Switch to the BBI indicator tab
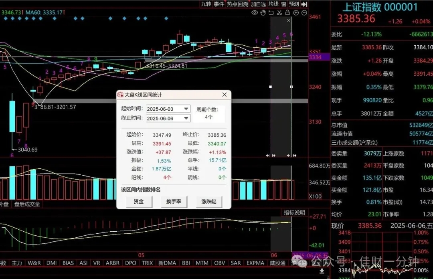 click(186, 263)
